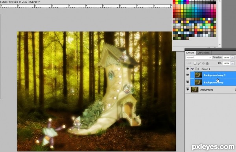Click the bottom Background layer thumbnail
Screen dimensions: 236x152
point(195,89)
